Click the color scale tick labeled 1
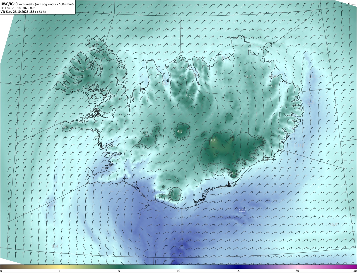357x273 pixels. coord(60,271)
